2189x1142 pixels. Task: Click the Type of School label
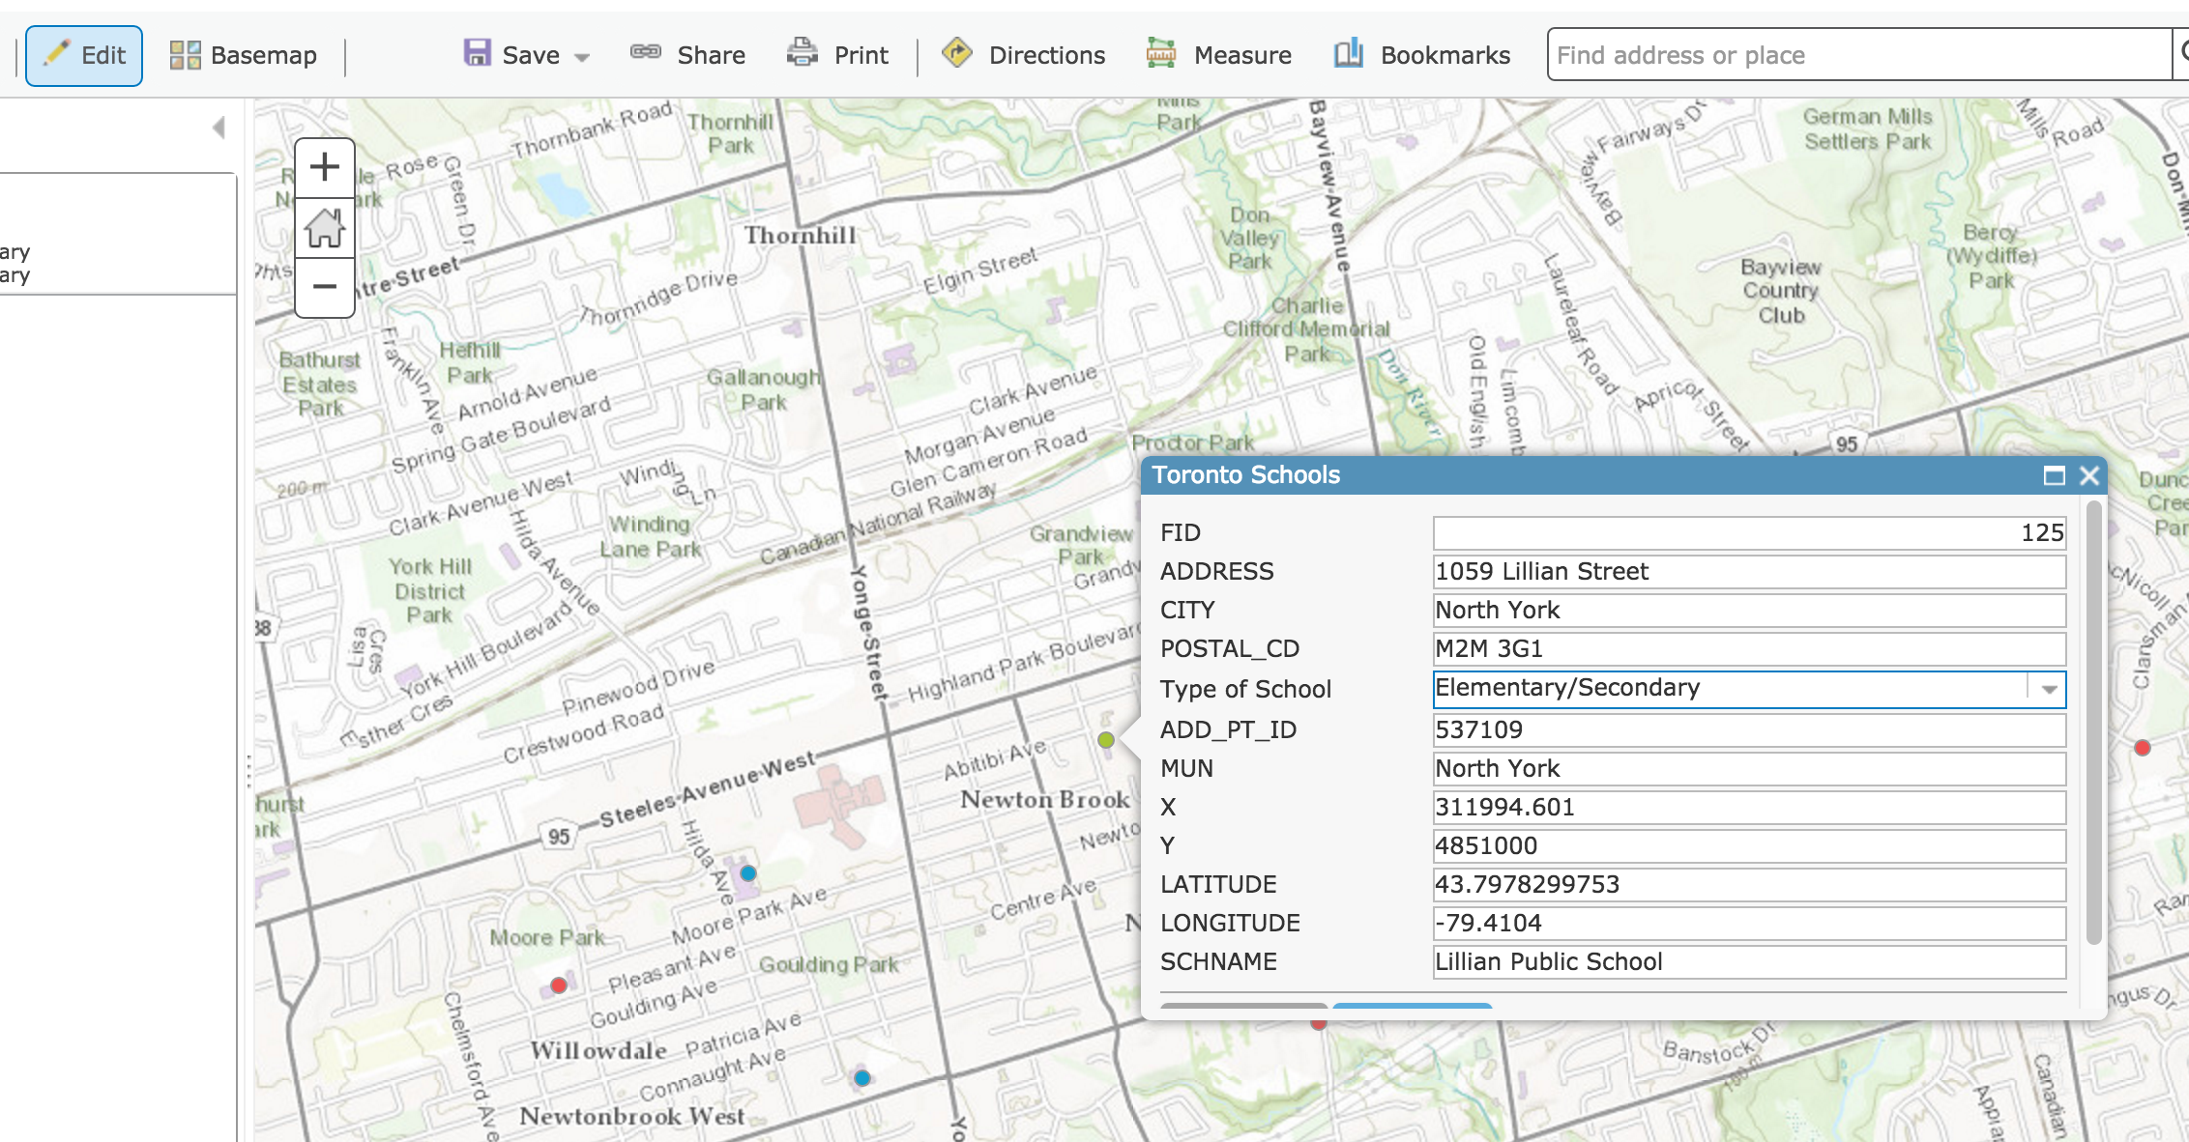[x=1245, y=689]
